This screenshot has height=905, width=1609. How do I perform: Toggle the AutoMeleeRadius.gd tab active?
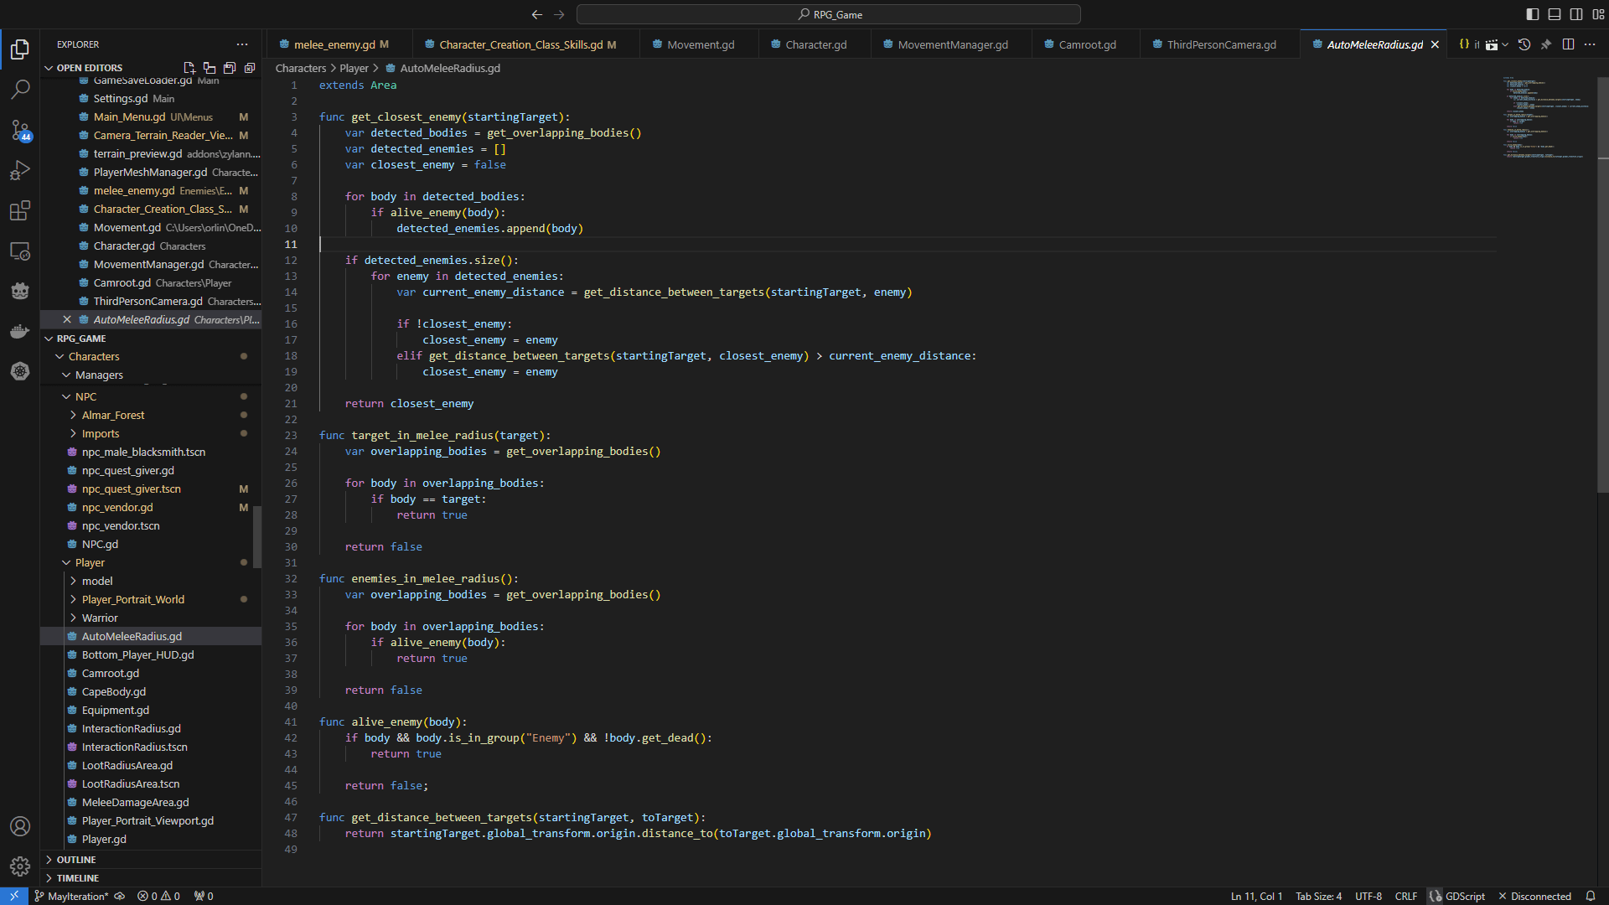1374,44
